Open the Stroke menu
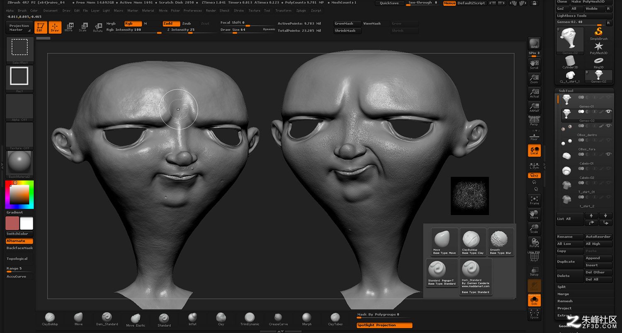Image resolution: width=622 pixels, height=333 pixels. [x=239, y=11]
